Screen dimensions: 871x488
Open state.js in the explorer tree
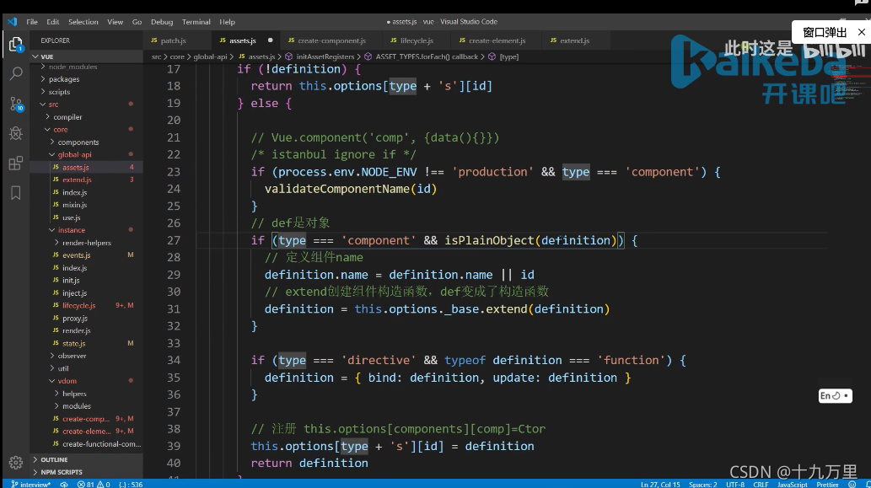click(86, 343)
